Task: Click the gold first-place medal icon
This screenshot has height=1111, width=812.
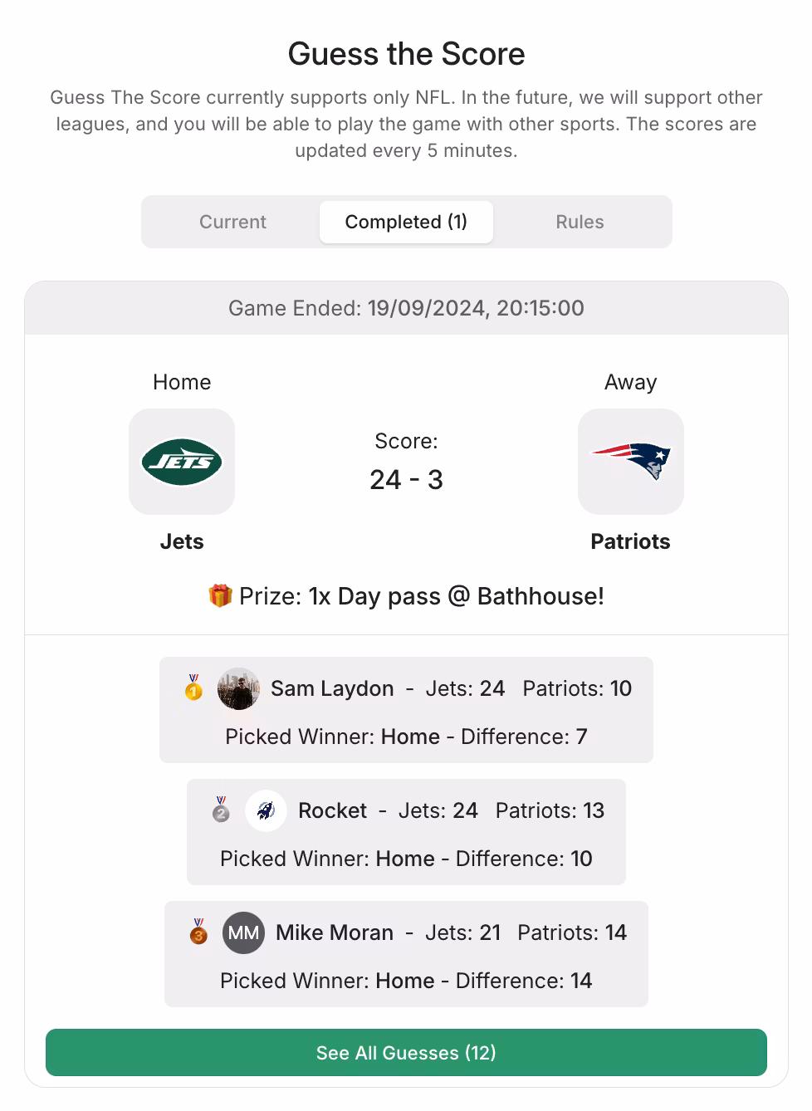Action: point(193,688)
